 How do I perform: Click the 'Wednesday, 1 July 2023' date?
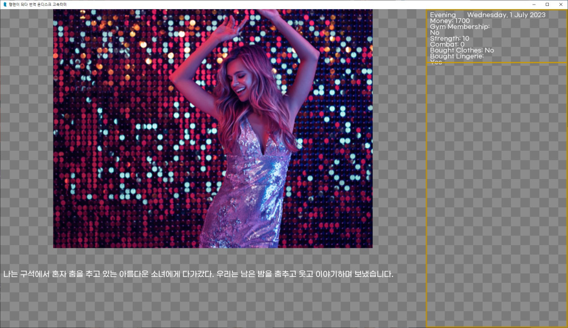[506, 15]
